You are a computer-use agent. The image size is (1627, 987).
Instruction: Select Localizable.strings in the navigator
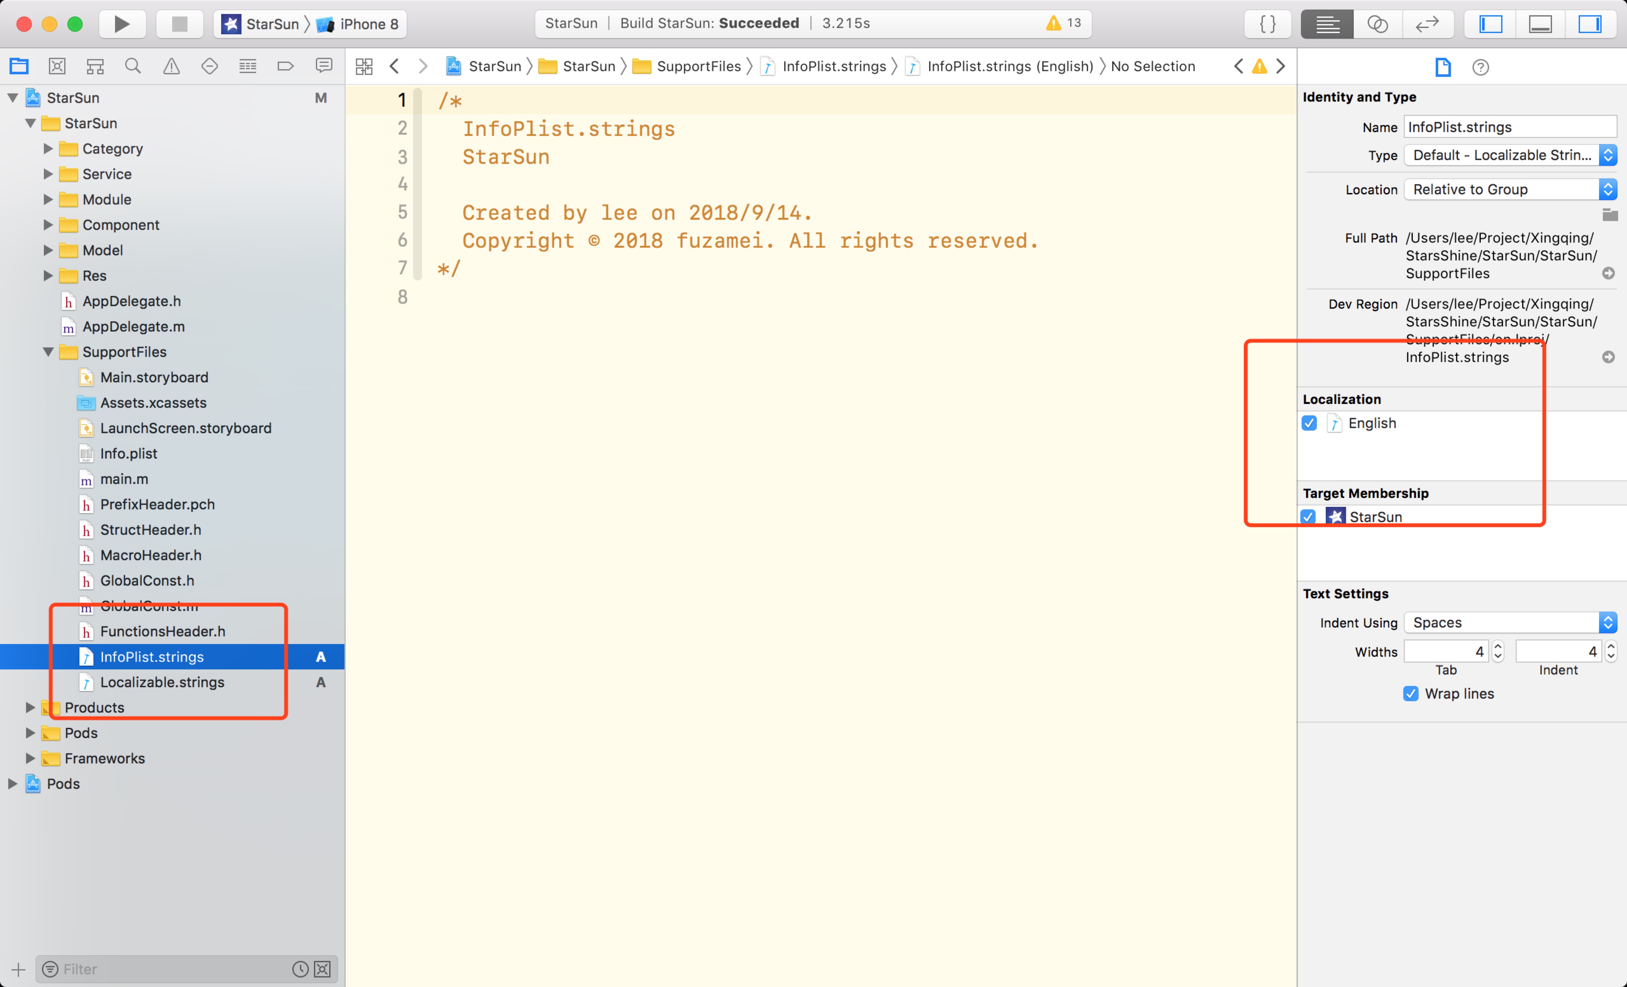point(162,682)
